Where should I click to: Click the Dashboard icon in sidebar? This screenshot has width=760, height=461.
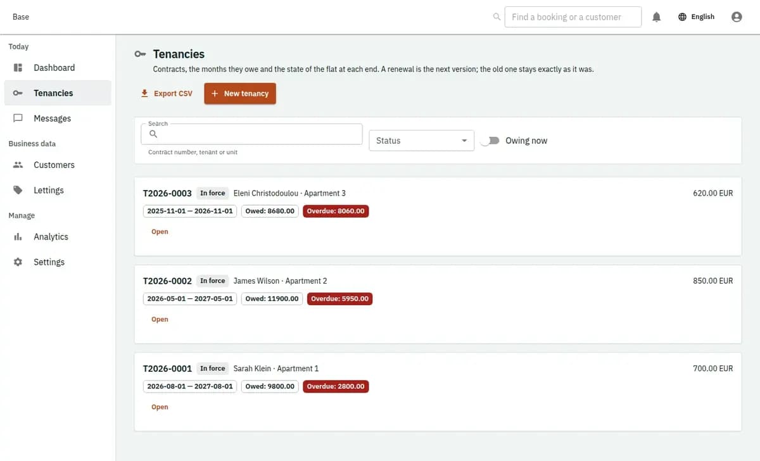pyautogui.click(x=18, y=68)
